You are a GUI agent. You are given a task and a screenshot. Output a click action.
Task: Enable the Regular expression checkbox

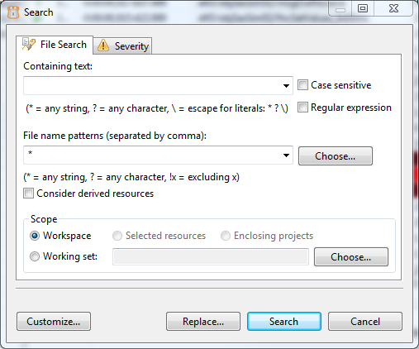pos(302,108)
